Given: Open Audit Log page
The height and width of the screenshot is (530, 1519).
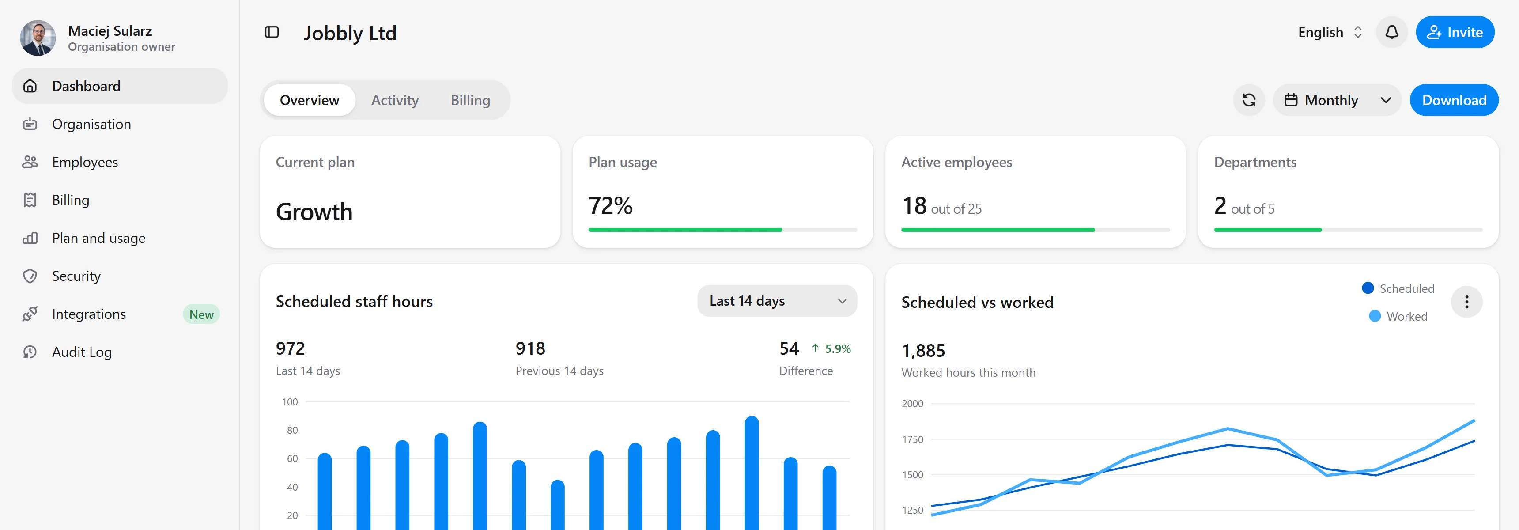Looking at the screenshot, I should pyautogui.click(x=120, y=352).
